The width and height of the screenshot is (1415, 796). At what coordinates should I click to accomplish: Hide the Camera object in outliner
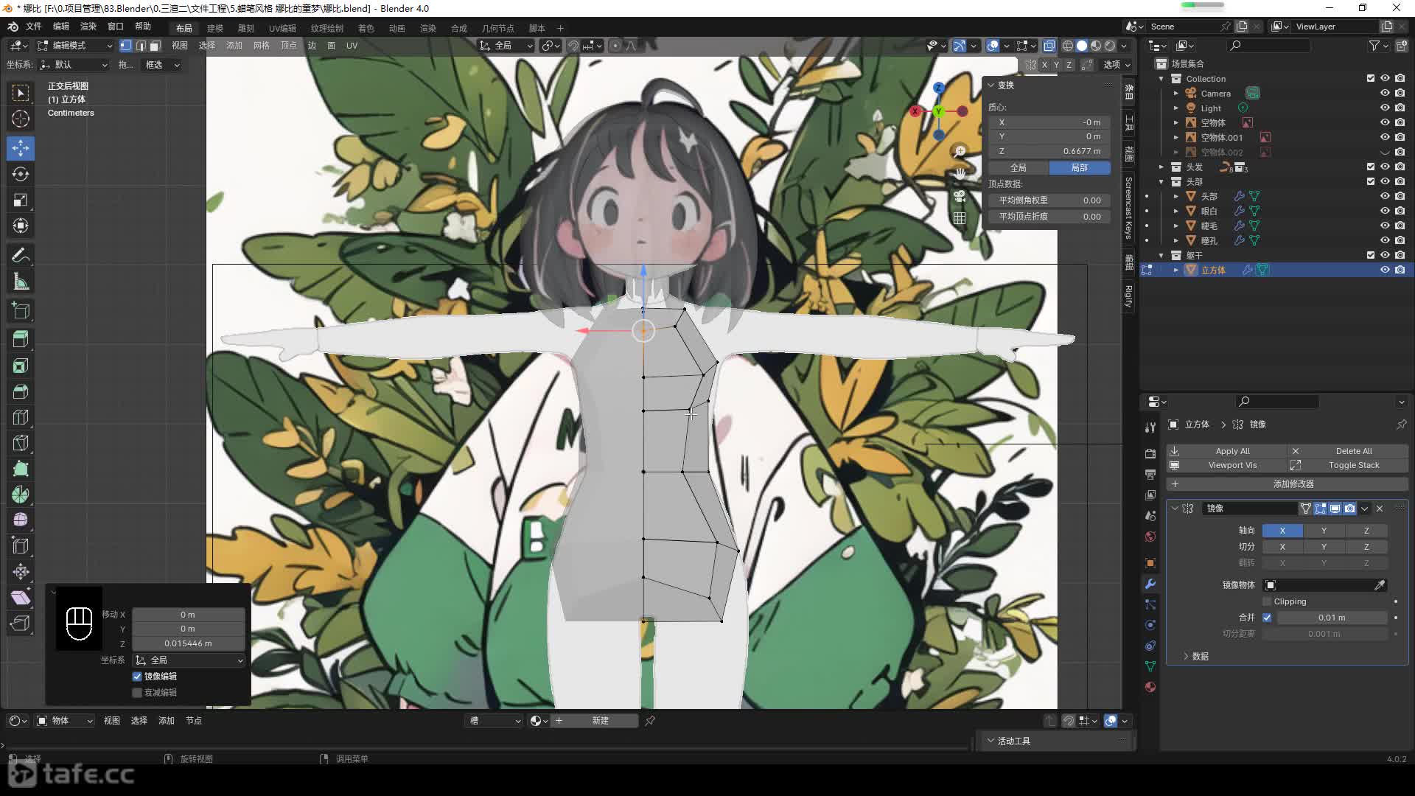1385,93
